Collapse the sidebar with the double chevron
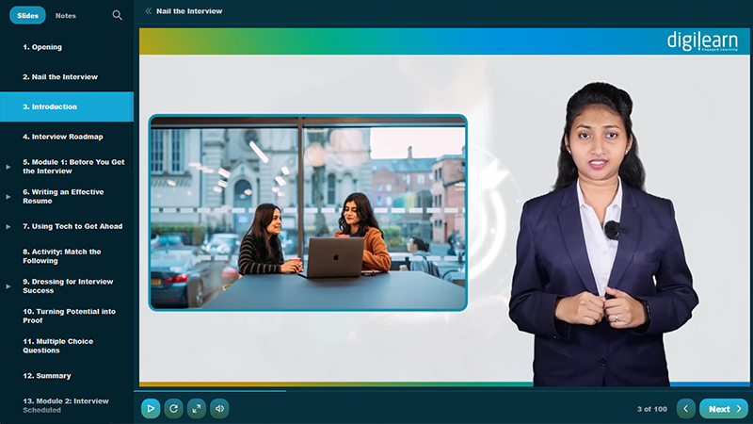This screenshot has width=753, height=424. click(x=148, y=11)
